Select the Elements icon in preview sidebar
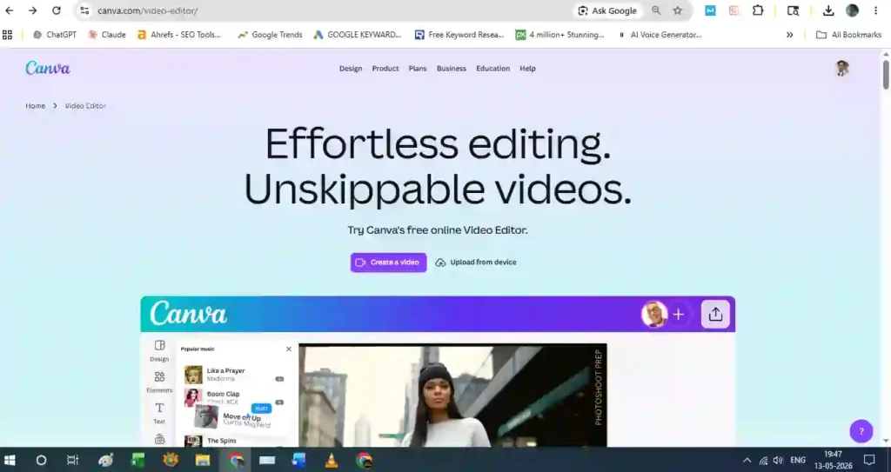The height and width of the screenshot is (472, 891). (x=159, y=382)
